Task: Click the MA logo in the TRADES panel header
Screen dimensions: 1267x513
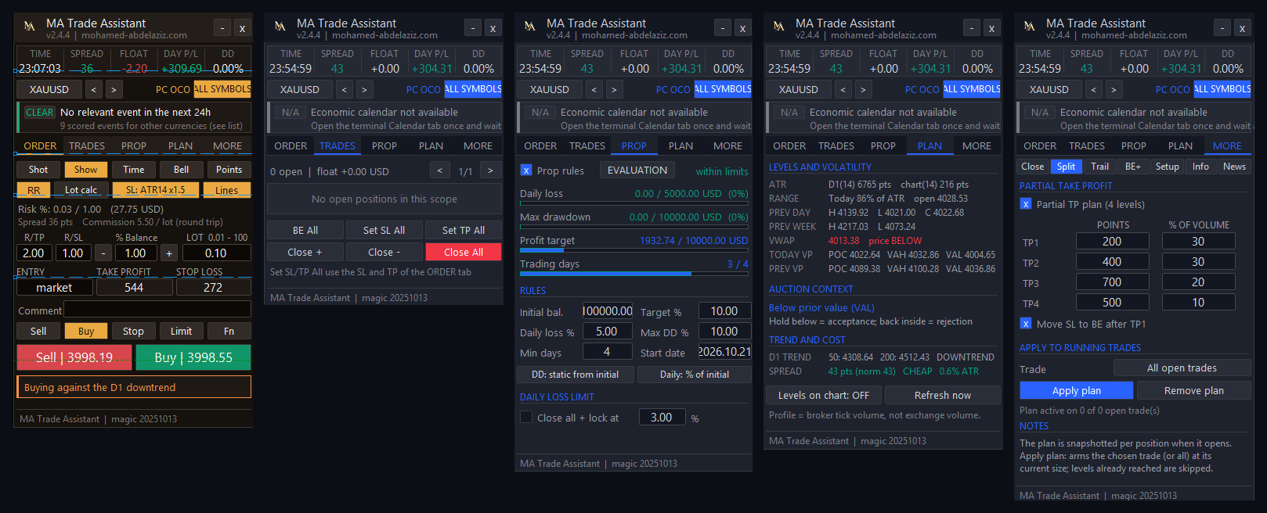Action: (280, 27)
